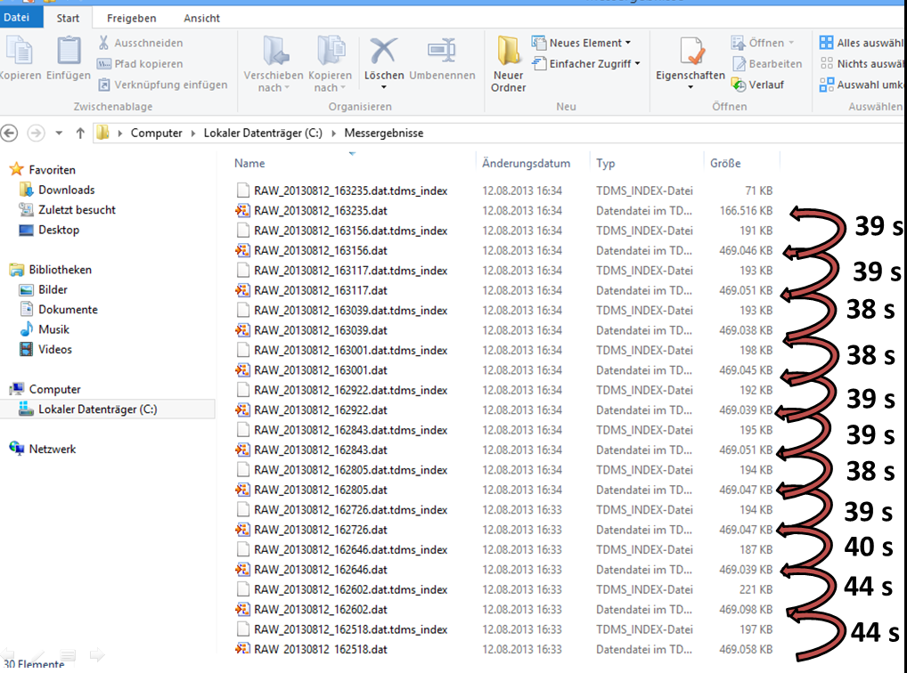Click Nichts auswählen in ribbon
Viewport: 907px width, 673px height.
862,63
